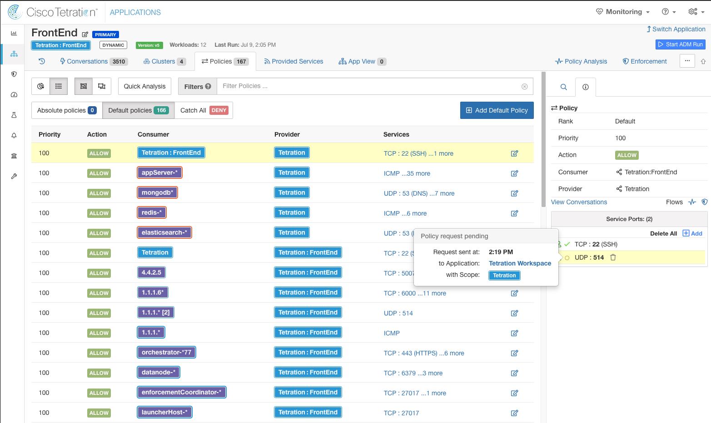The image size is (711, 423).
Task: Show Default policies list
Action: [139, 110]
